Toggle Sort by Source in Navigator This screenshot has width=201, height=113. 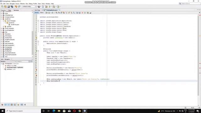tap(25, 105)
